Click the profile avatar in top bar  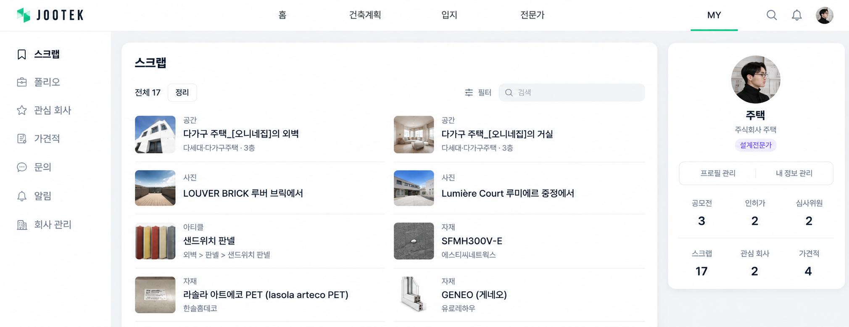click(x=824, y=15)
